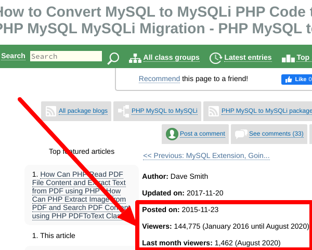Open Latest entries link
The height and width of the screenshot is (250, 312).
point(248,57)
